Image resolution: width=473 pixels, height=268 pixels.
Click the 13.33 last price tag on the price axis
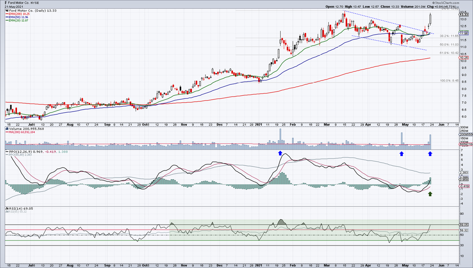(464, 15)
